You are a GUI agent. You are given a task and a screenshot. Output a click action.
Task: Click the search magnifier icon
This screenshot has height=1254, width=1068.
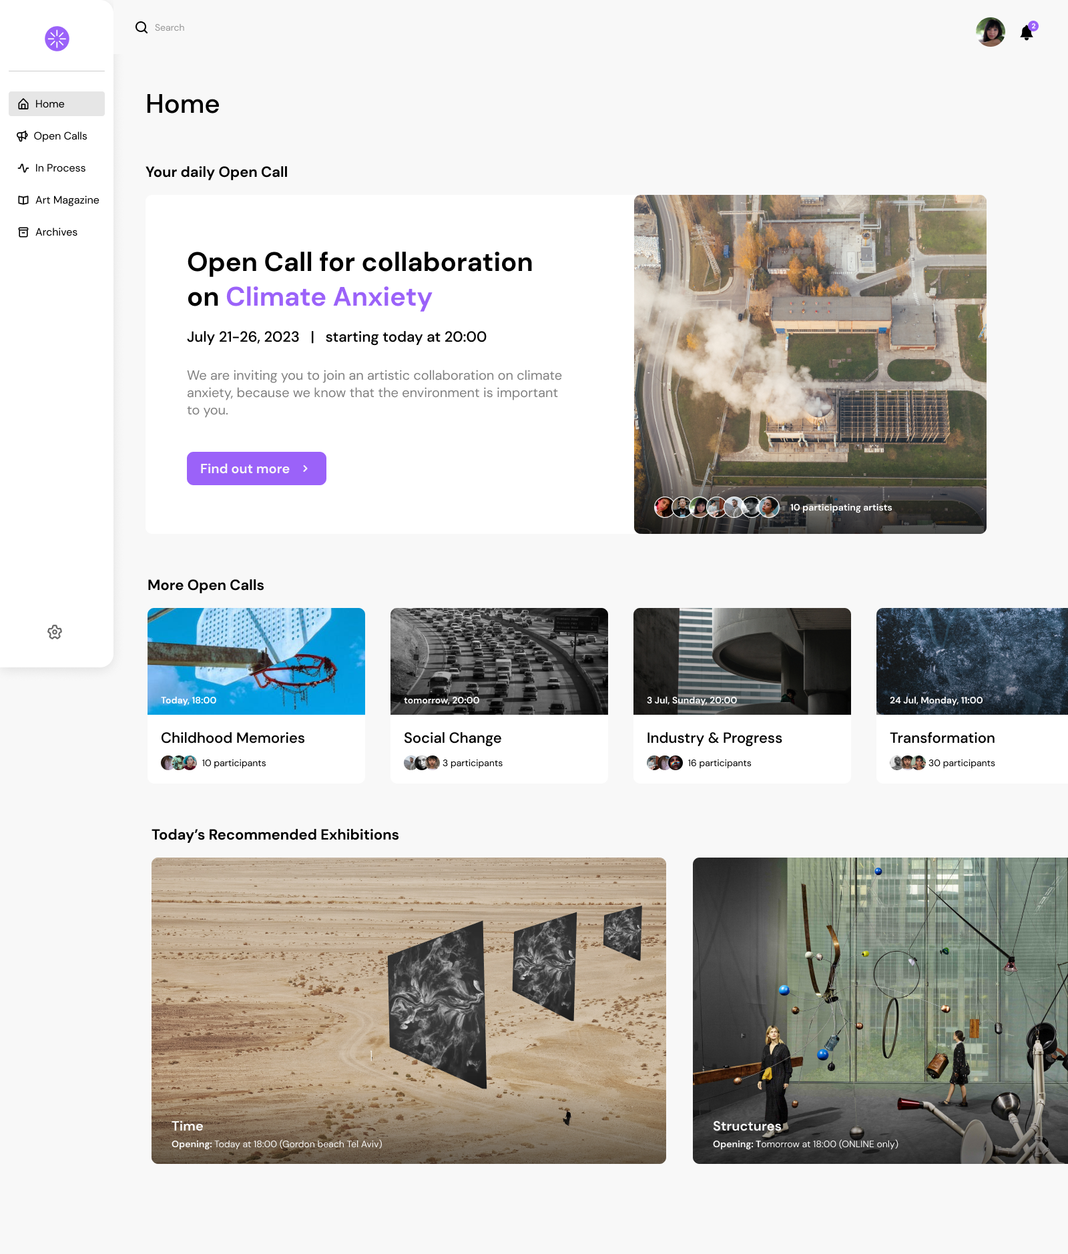click(x=142, y=27)
